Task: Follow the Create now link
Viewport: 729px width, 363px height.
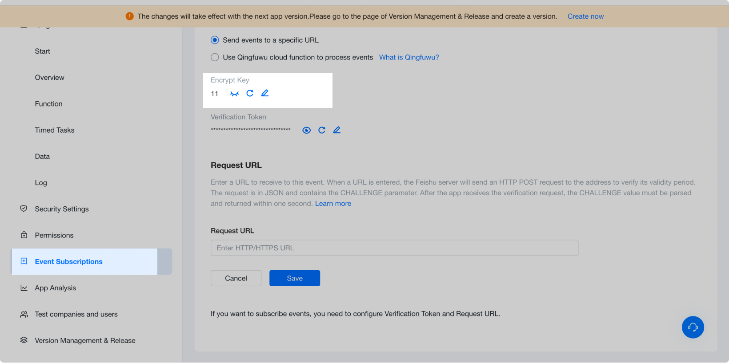Action: coord(585,16)
